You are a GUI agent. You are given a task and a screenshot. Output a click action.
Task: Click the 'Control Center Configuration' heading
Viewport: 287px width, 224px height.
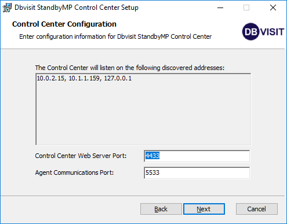(64, 24)
